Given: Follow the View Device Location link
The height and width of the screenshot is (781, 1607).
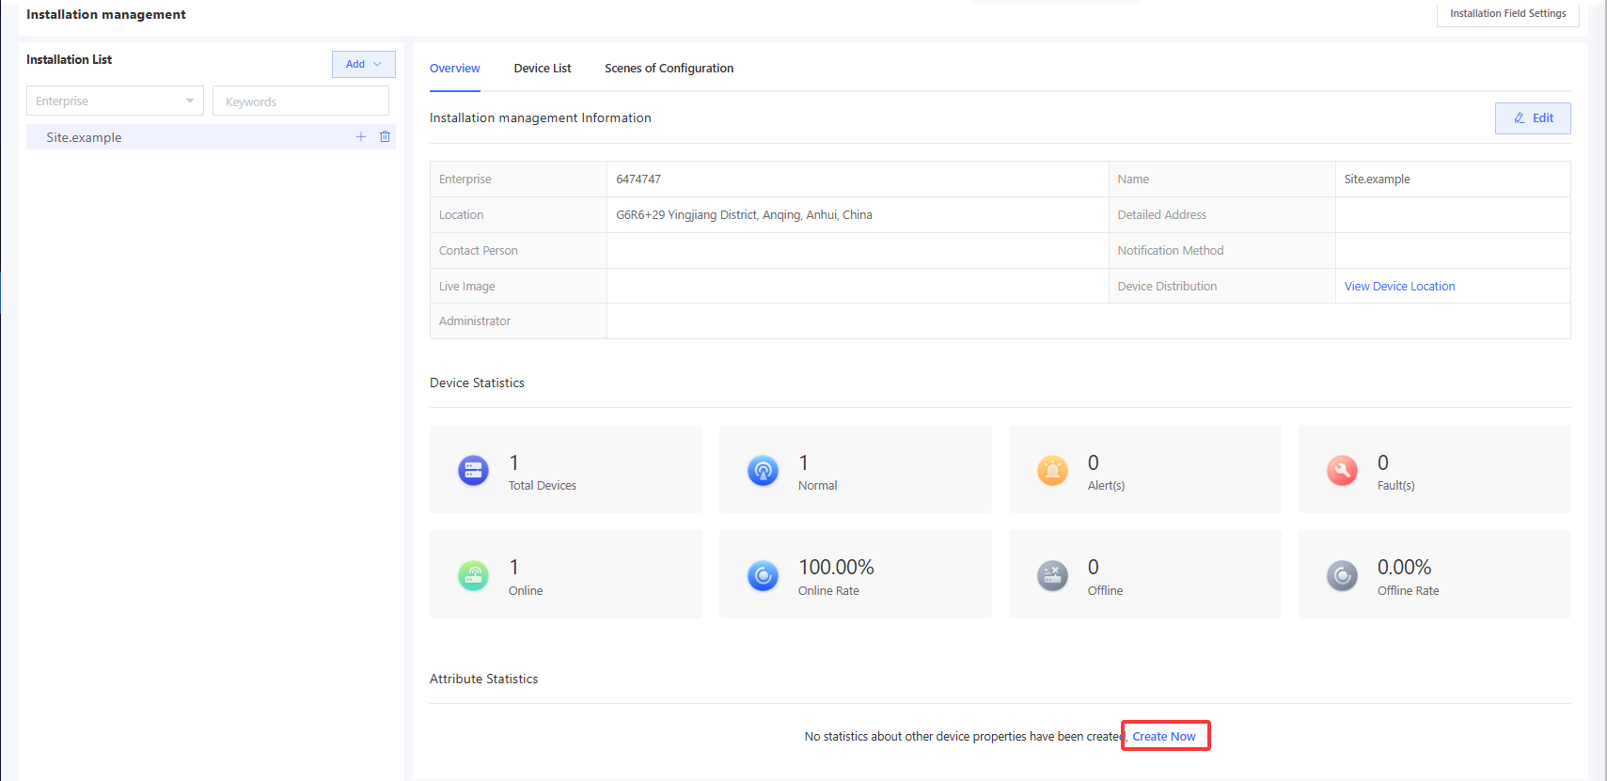Looking at the screenshot, I should point(1399,287).
